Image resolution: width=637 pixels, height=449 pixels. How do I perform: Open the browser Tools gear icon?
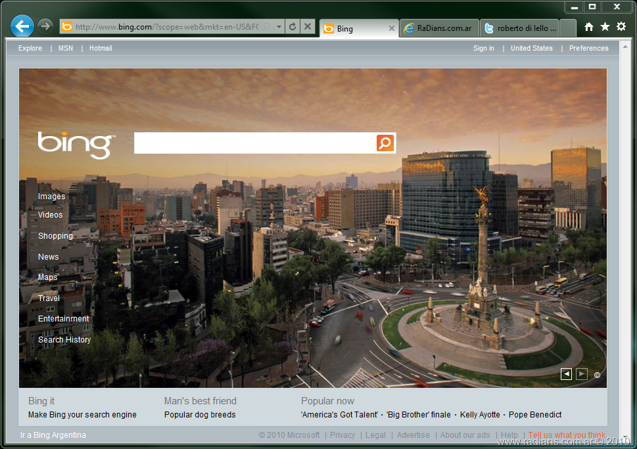pos(621,27)
